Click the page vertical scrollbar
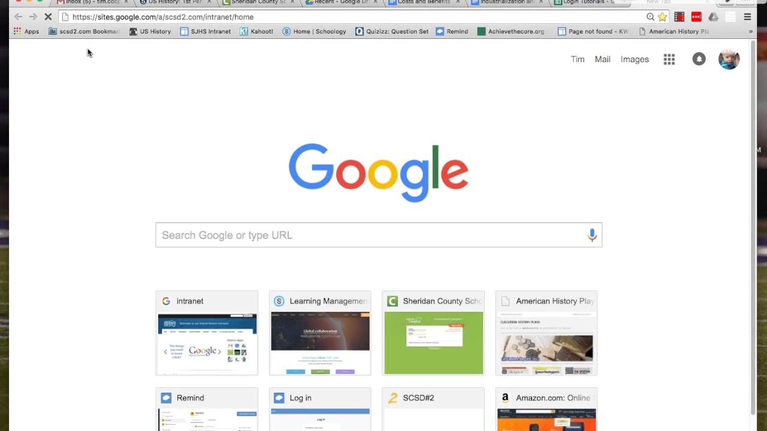The height and width of the screenshot is (431, 767). click(753, 227)
